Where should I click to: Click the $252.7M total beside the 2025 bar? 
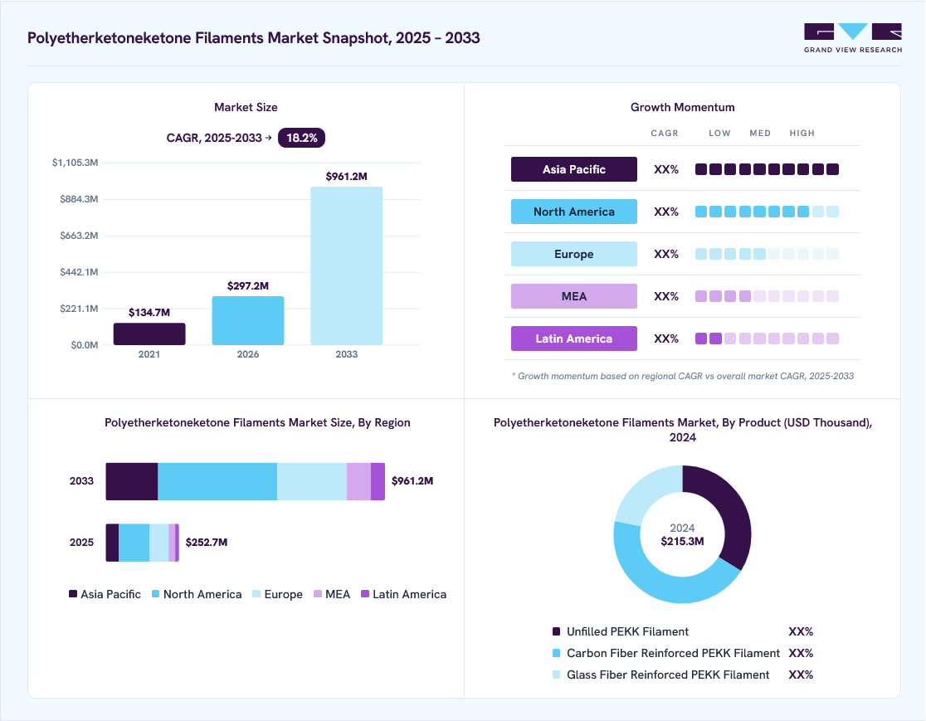[207, 542]
